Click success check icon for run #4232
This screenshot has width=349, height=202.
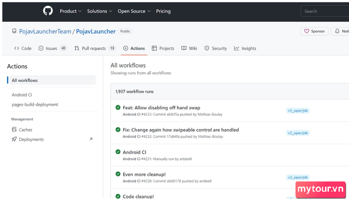click(x=118, y=129)
